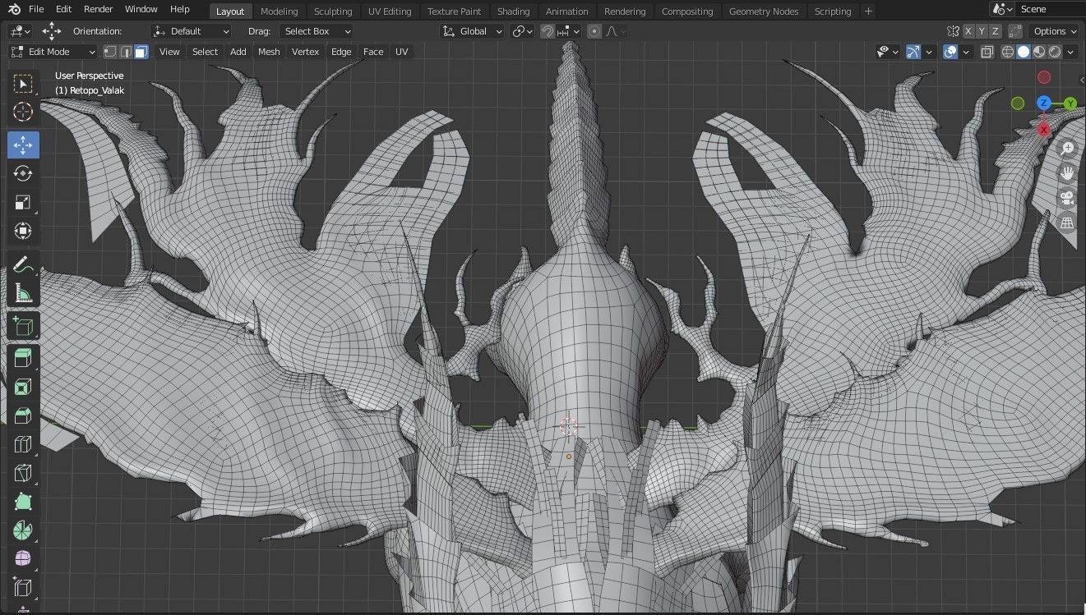Switch to wireframe shading mode
The height and width of the screenshot is (615, 1086).
coord(1008,52)
